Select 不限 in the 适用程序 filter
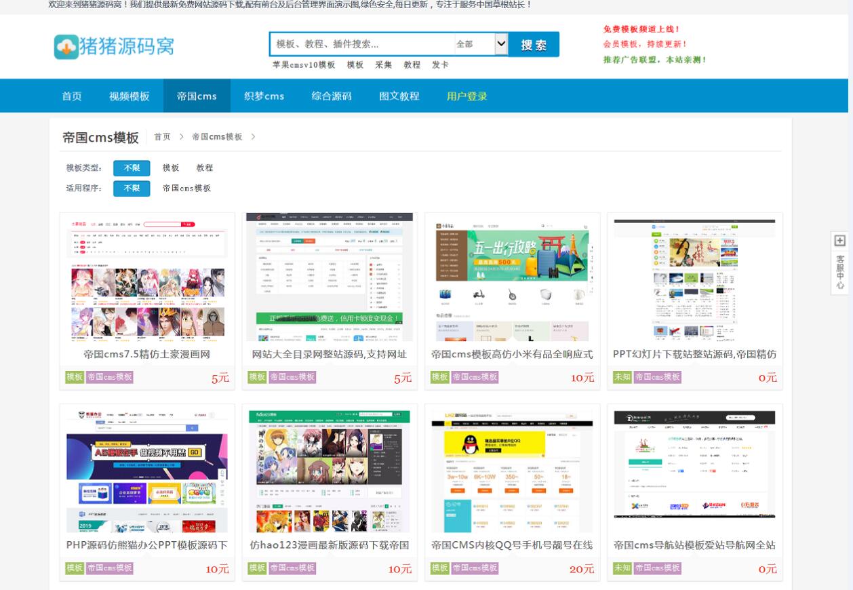This screenshot has height=590, width=853. (x=132, y=189)
